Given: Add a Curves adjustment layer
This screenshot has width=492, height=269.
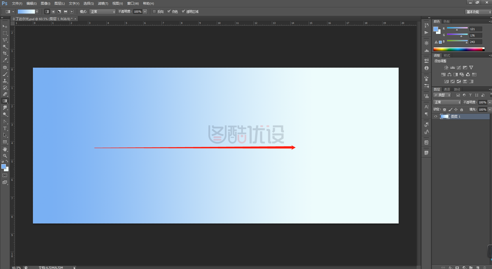Looking at the screenshot, I should click(x=459, y=68).
